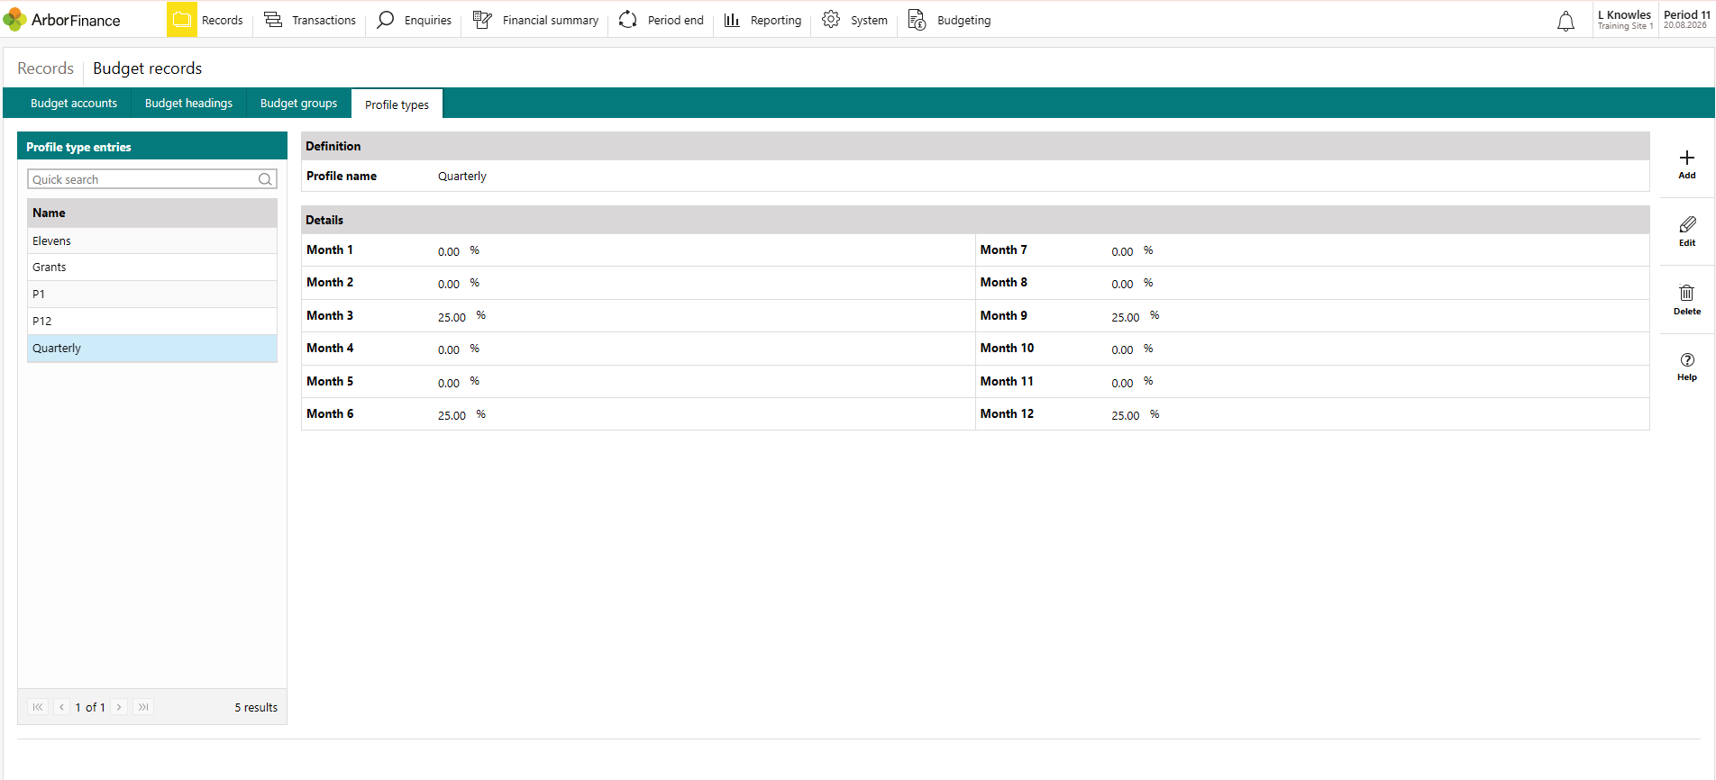The image size is (1716, 780).
Task: Click Month 9 value 25.00
Action: coord(1126,317)
